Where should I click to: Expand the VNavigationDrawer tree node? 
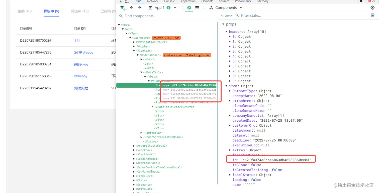pos(134,42)
